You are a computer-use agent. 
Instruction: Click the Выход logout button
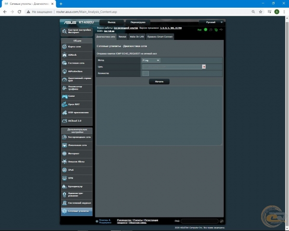pyautogui.click(x=112, y=22)
